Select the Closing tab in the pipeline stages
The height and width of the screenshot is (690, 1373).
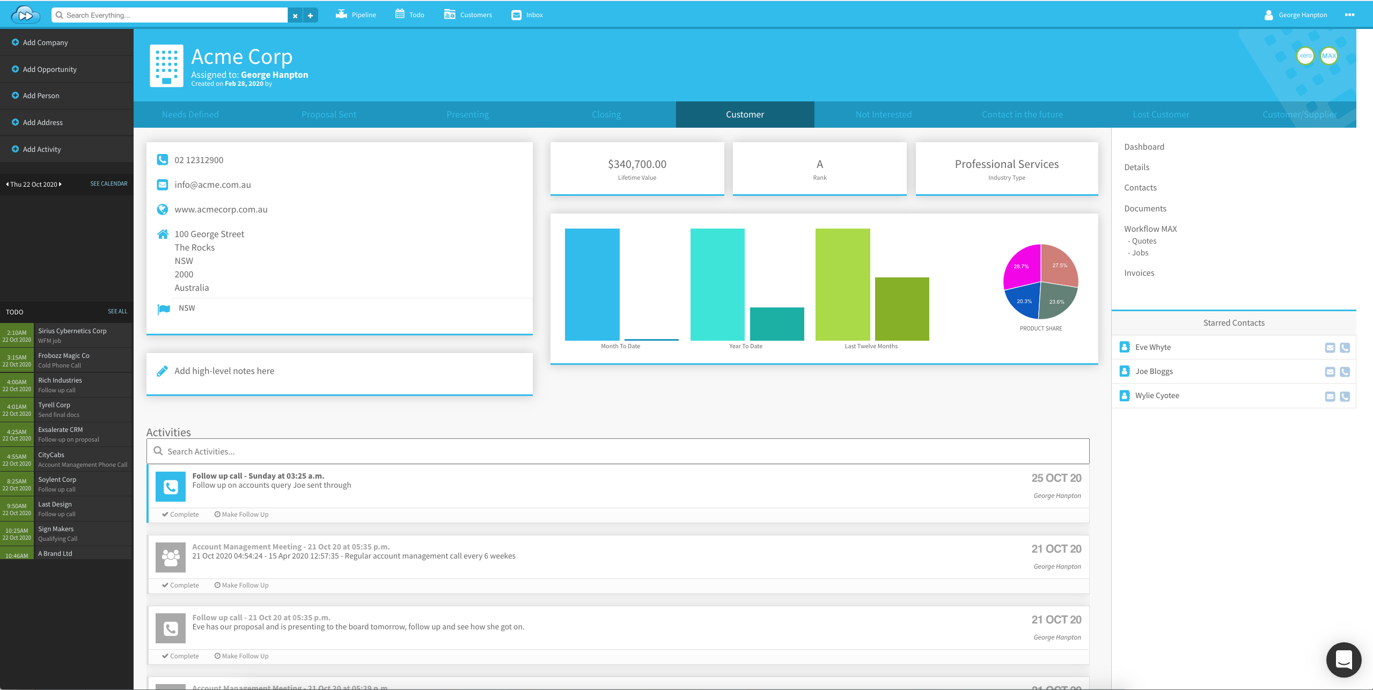tap(606, 114)
